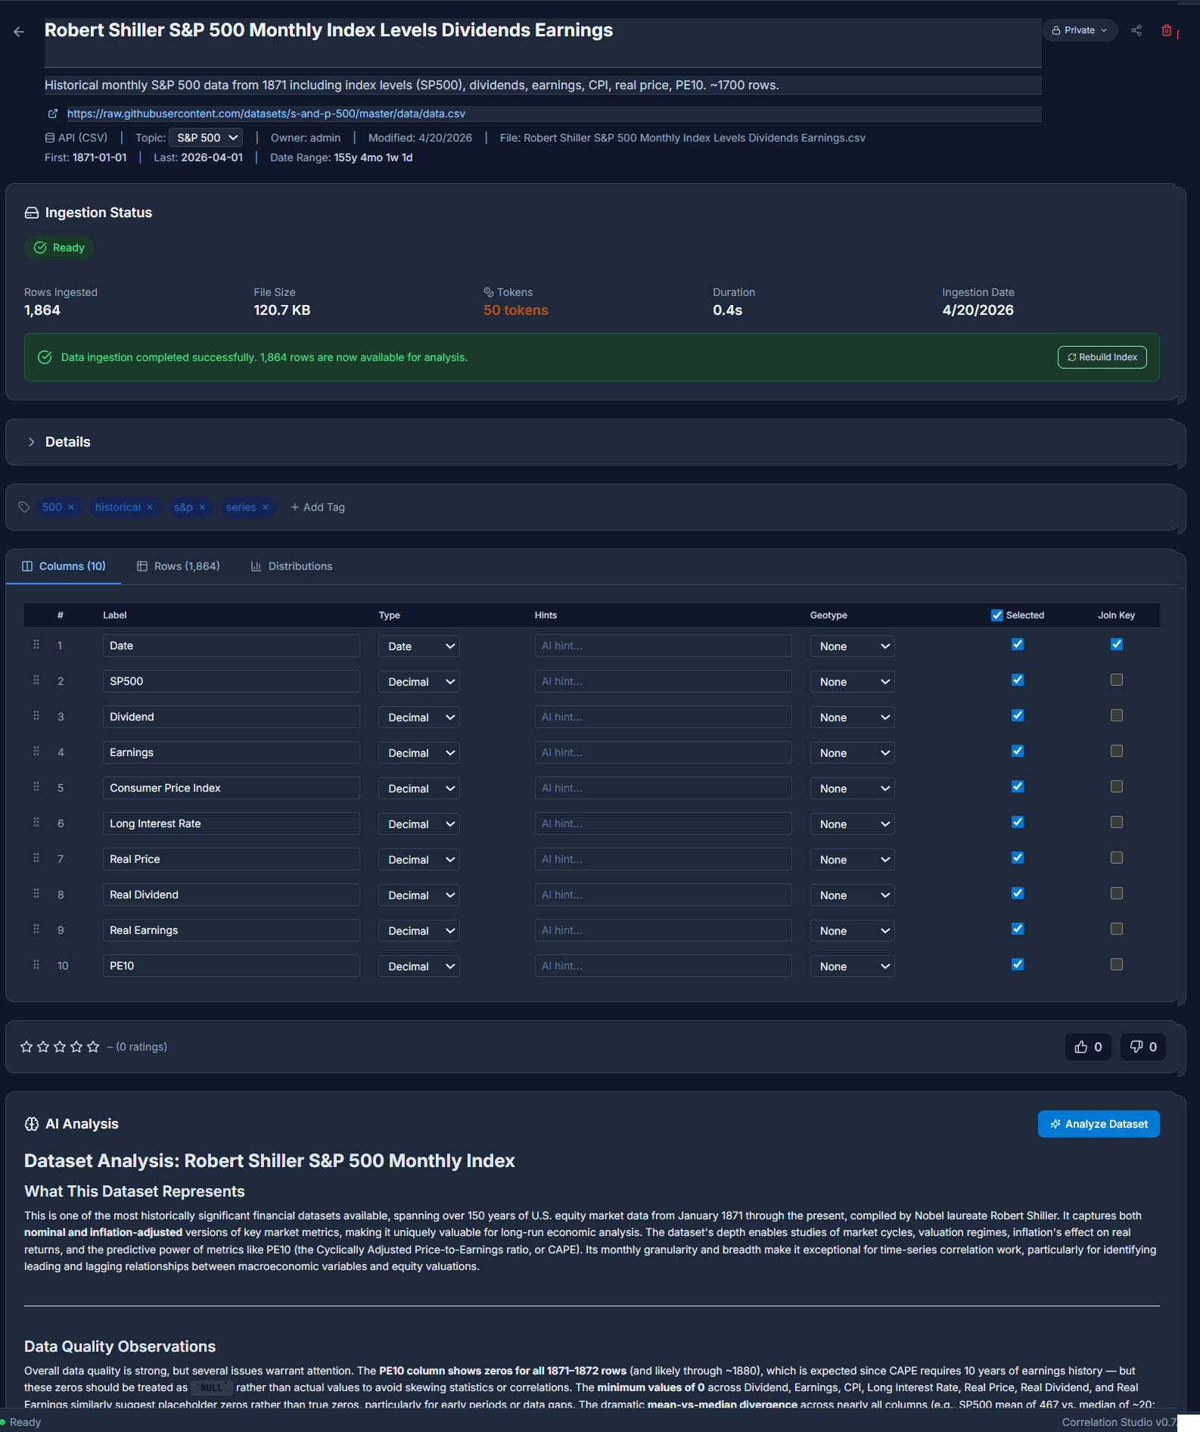Click the Analyze Dataset button
The width and height of the screenshot is (1200, 1432).
click(x=1099, y=1124)
